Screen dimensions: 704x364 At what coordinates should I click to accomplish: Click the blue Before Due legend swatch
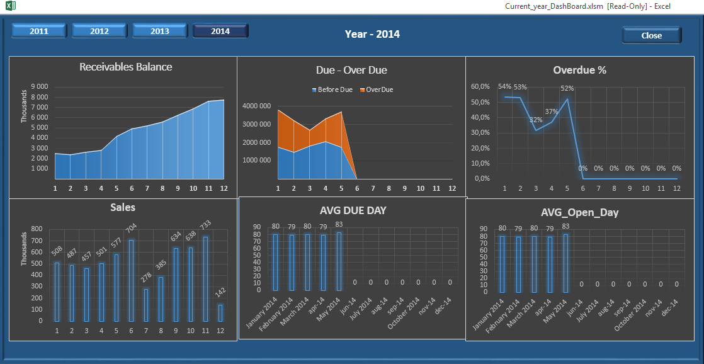(x=314, y=90)
